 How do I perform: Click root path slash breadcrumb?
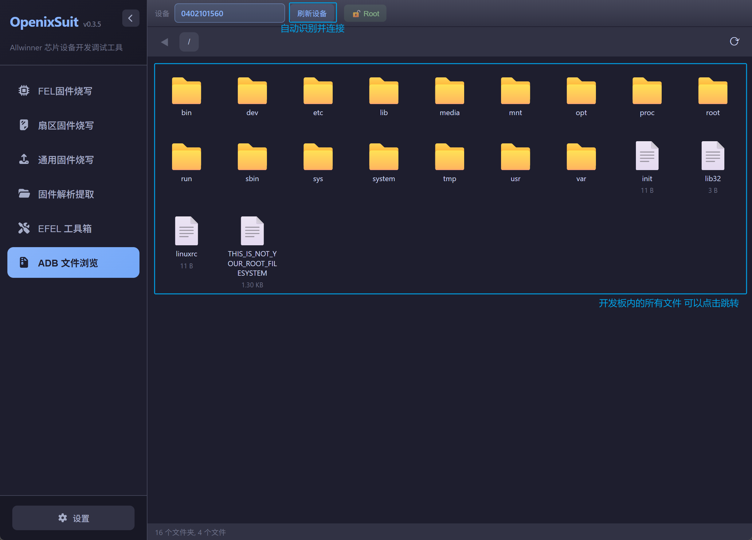point(189,42)
